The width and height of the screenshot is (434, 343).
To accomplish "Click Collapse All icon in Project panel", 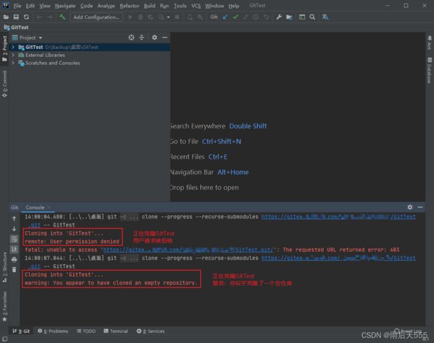I will [142, 37].
